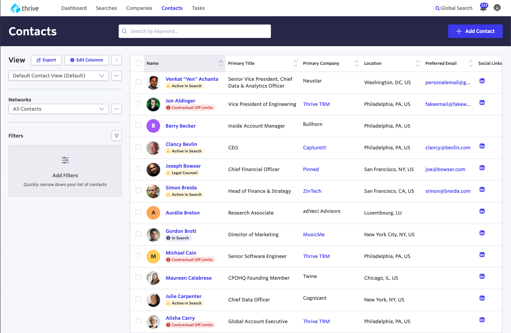Viewport: 511px width, 333px height.
Task: Open Alisha Carry's LinkedIn link
Action: [x=482, y=320]
